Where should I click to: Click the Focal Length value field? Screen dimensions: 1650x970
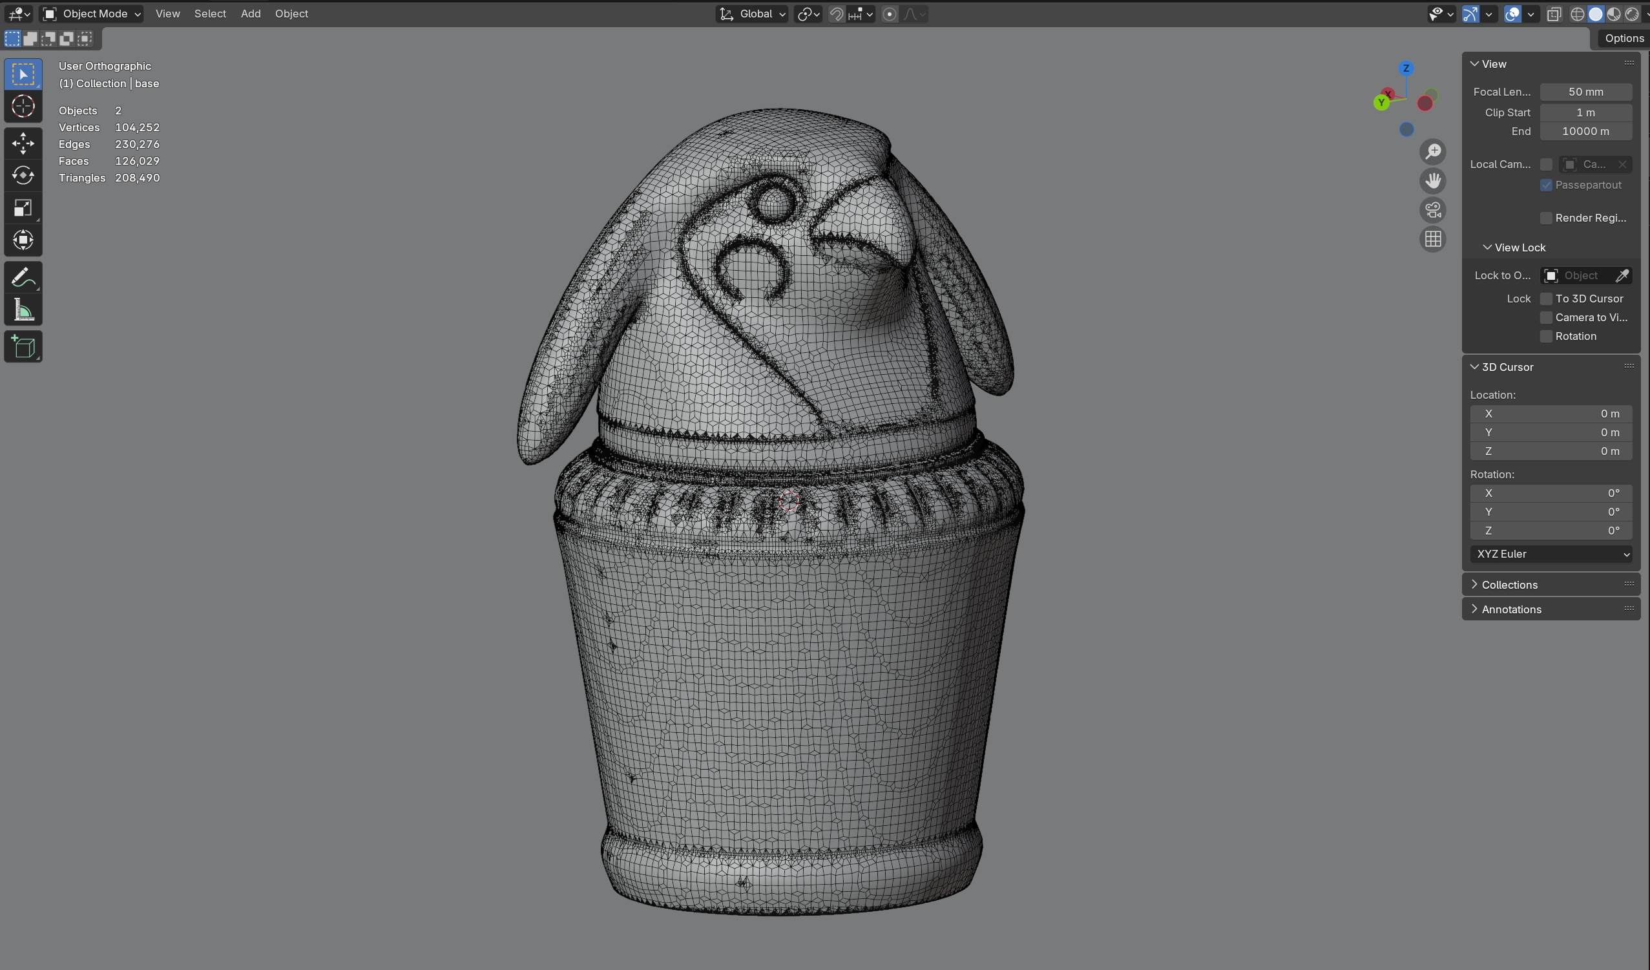point(1585,92)
